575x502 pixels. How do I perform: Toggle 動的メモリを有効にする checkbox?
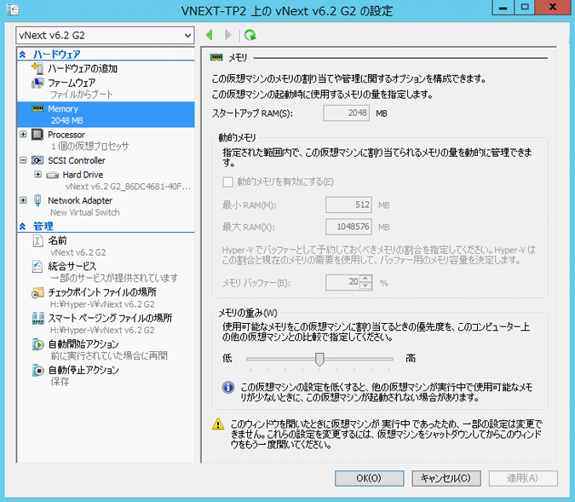pyautogui.click(x=227, y=182)
